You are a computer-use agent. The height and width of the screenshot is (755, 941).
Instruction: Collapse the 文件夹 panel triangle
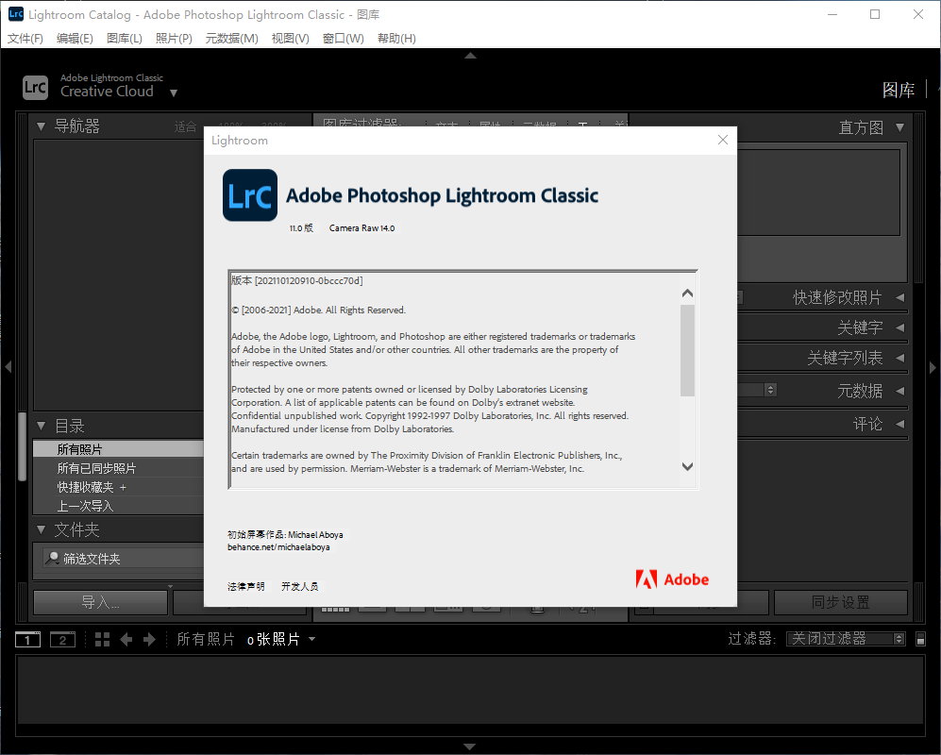pyautogui.click(x=41, y=529)
